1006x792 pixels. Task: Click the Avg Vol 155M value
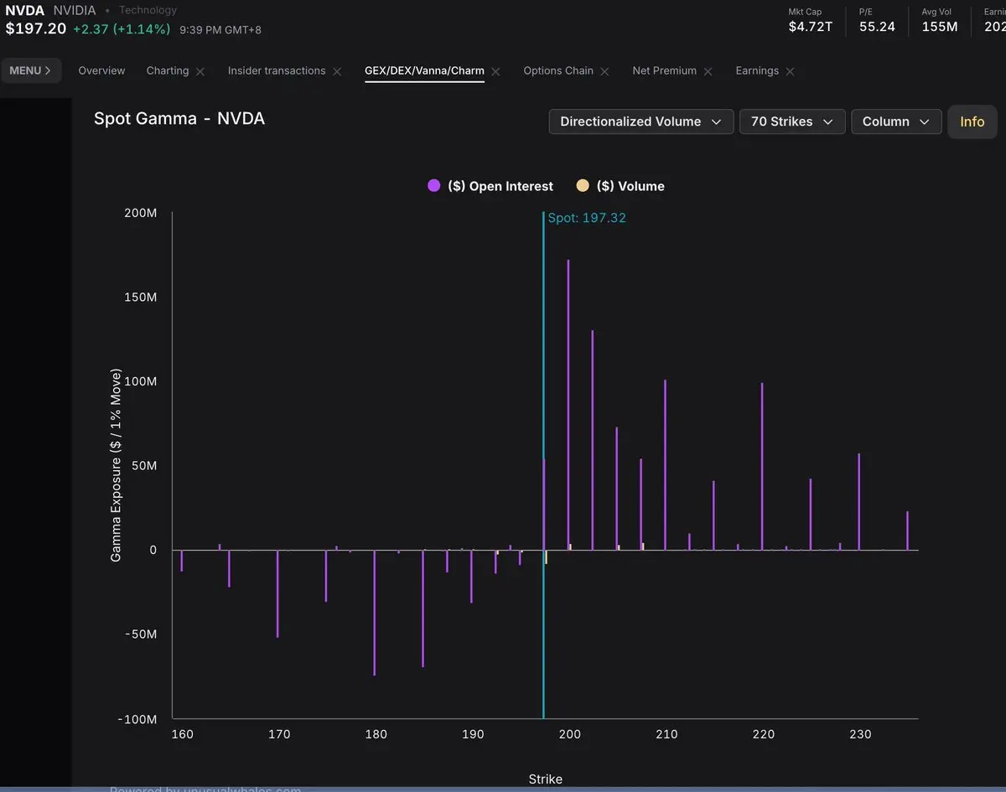[939, 27]
